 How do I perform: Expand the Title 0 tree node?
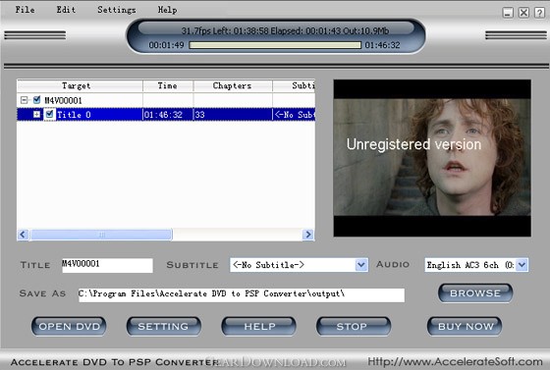[x=36, y=114]
